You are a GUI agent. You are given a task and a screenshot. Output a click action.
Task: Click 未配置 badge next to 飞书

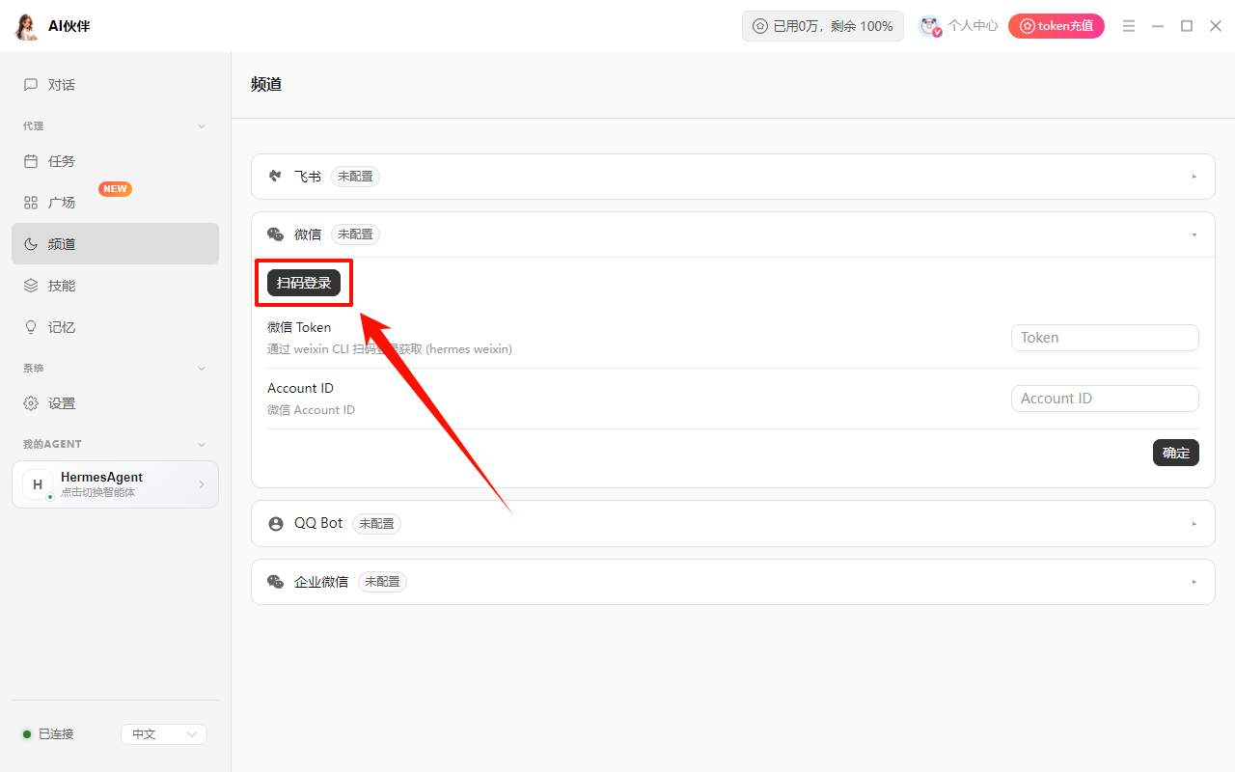[355, 177]
